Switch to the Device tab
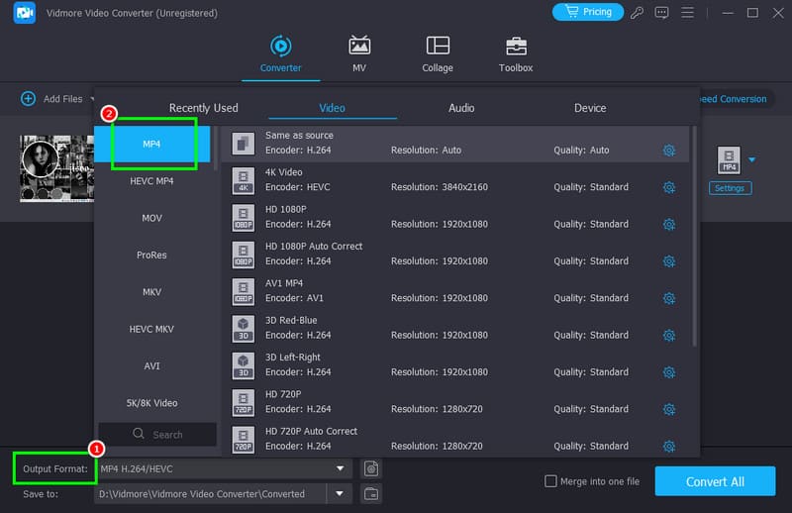The height and width of the screenshot is (513, 792). pyautogui.click(x=590, y=108)
